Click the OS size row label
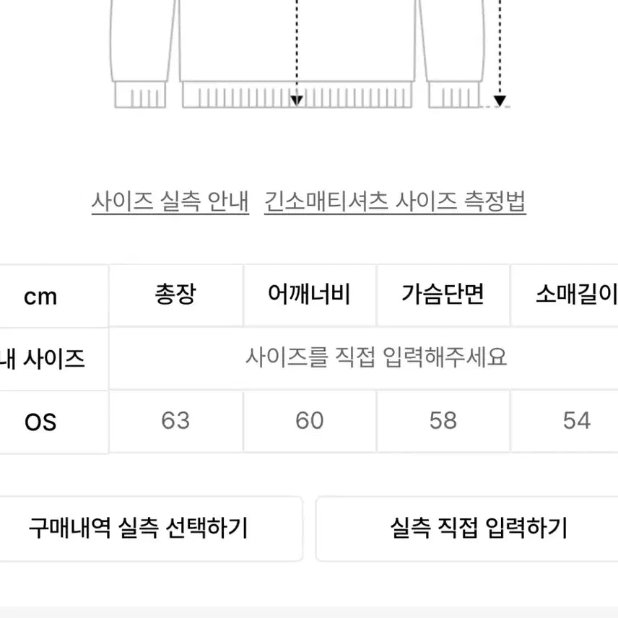618x618 pixels. tap(40, 422)
